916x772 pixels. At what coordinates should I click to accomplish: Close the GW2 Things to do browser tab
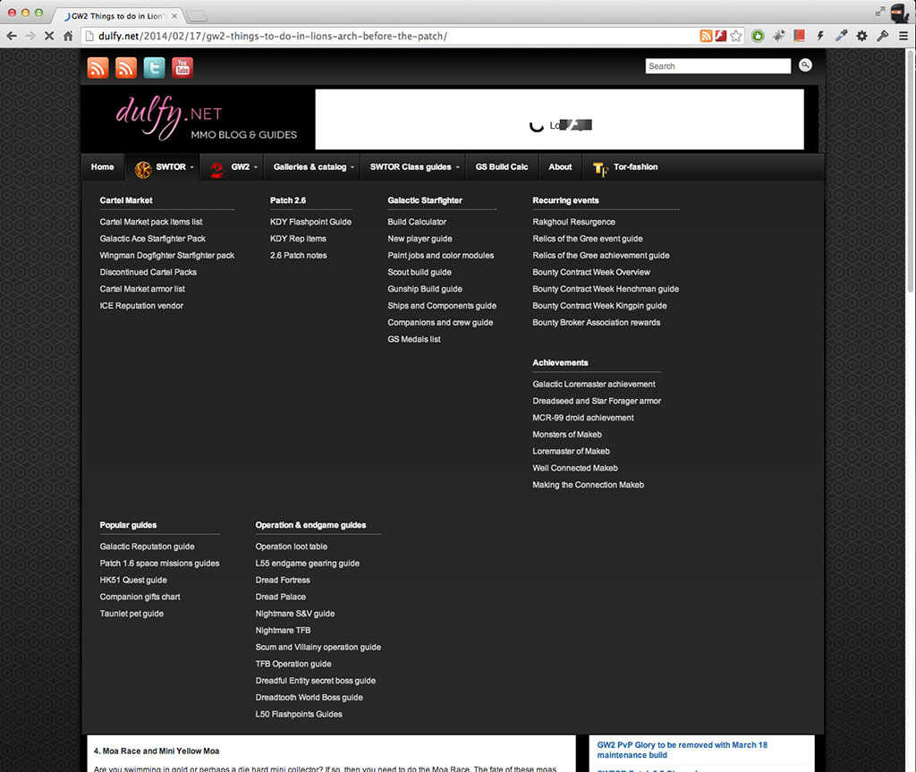coord(174,16)
